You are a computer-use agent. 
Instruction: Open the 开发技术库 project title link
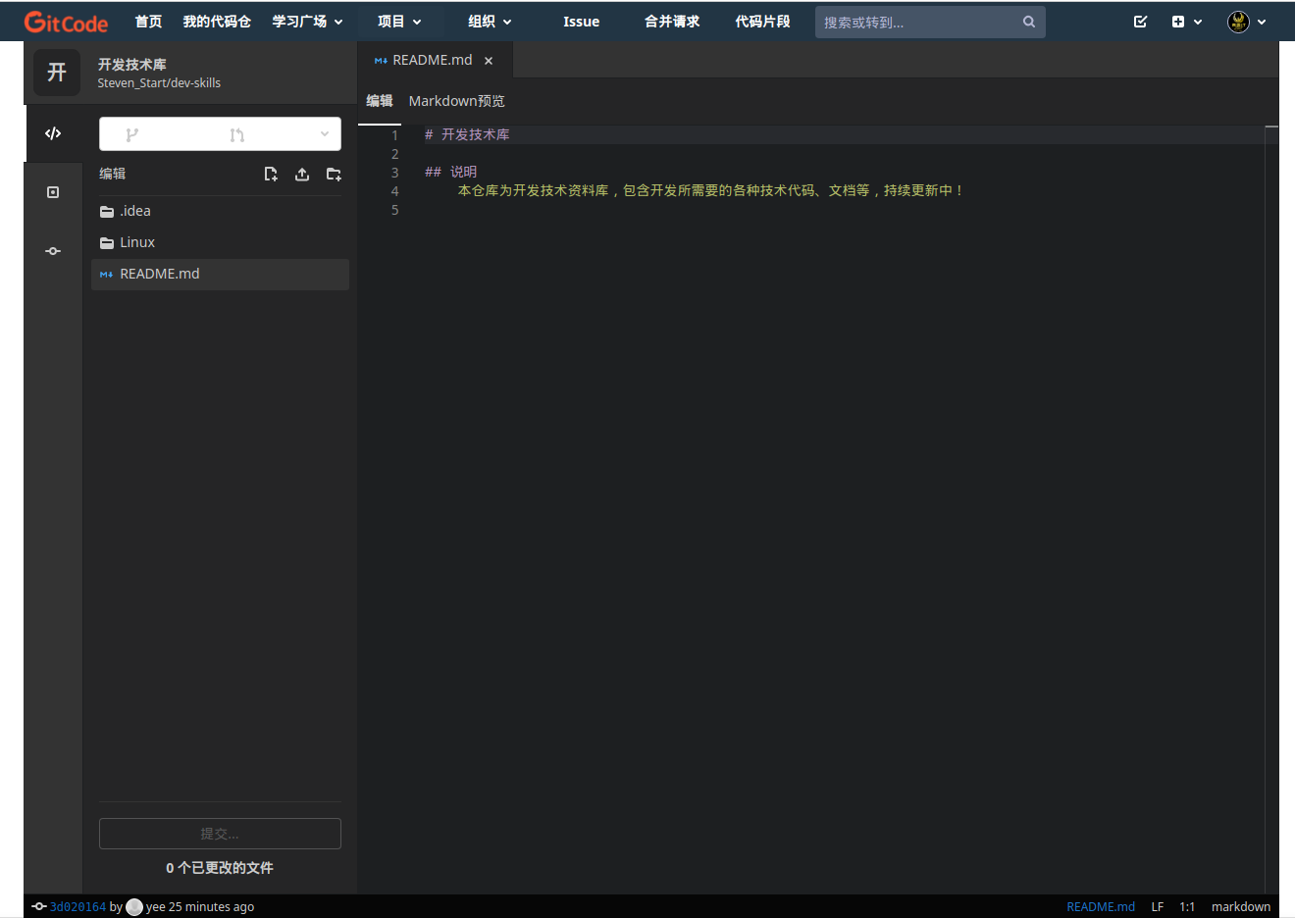click(132, 65)
